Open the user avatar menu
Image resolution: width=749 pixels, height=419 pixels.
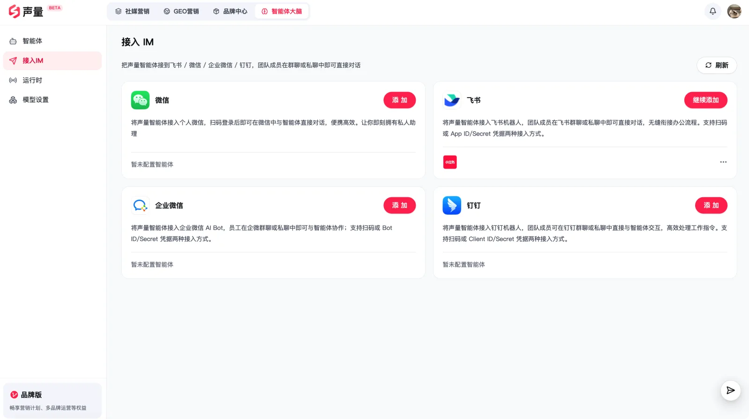point(734,11)
